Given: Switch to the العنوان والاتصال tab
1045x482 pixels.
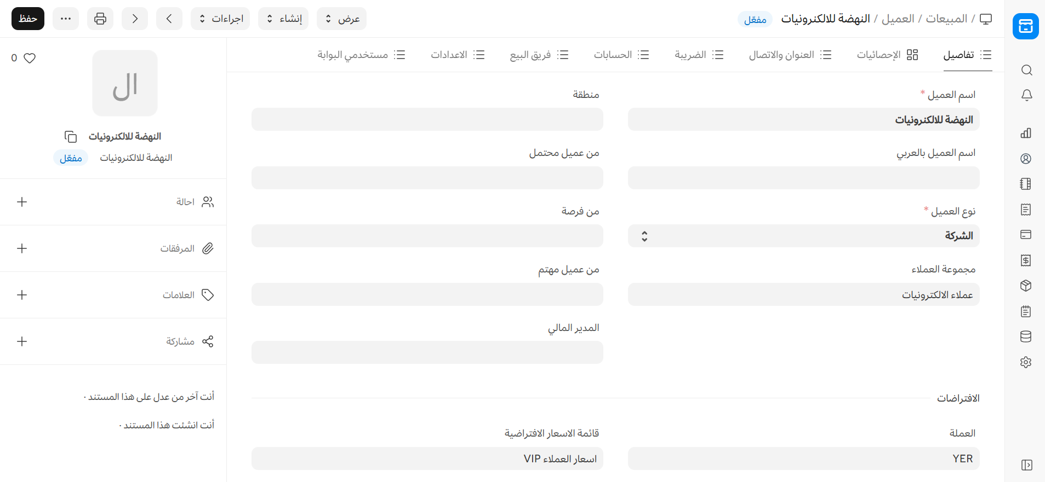Looking at the screenshot, I should (790, 55).
